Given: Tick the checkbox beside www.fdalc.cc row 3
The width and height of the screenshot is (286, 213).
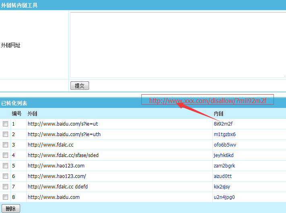Looking at the screenshot, I should point(6,145).
